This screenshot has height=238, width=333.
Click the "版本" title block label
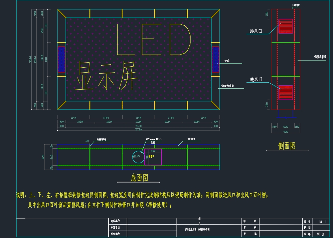pos(307,234)
